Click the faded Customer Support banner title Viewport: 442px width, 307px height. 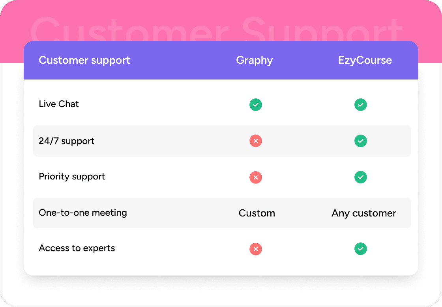[x=216, y=28]
